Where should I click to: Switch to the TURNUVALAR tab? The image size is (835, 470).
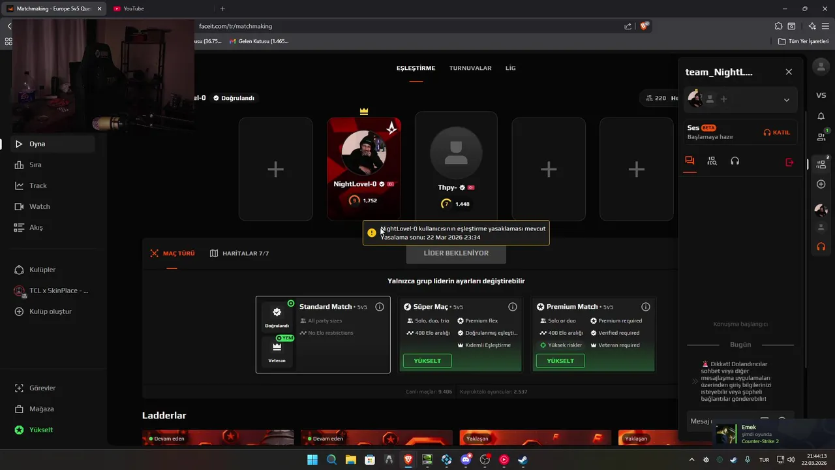[470, 68]
